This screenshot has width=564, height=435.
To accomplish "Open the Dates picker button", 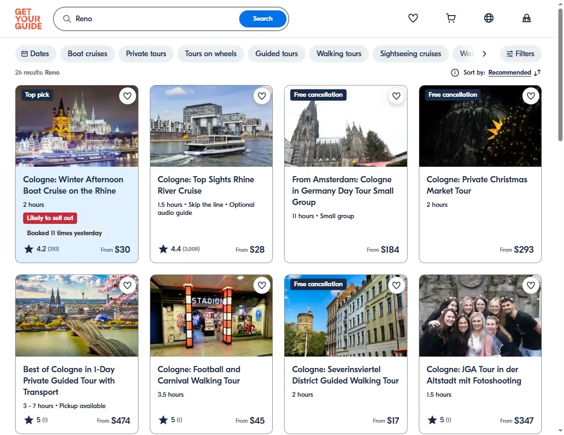I will [35, 54].
